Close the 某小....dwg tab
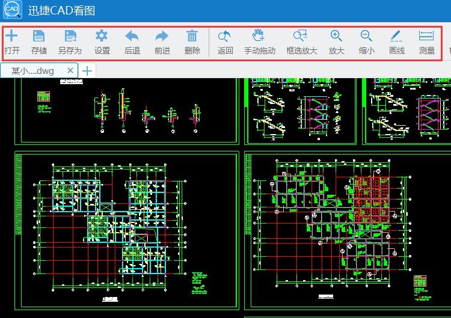 (70, 71)
